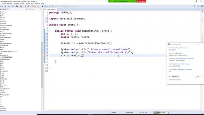This screenshot has width=204, height=115.
Task: Click the Stop Share button
Action: coord(141,1)
